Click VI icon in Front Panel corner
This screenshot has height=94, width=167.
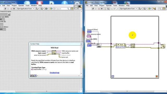pos(80,7)
